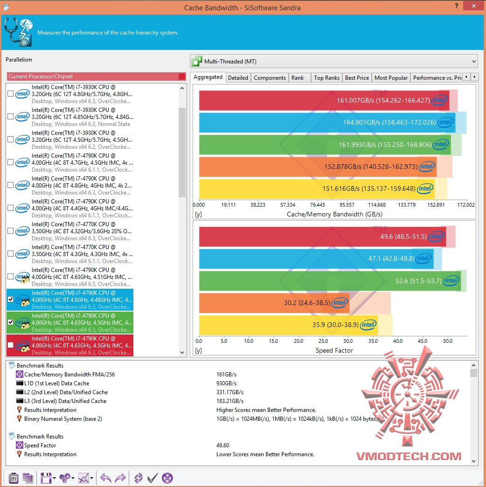Screen dimensions: 486x487
Task: Check the i7-3930K 4.8GHz/5.7GHz checkbox
Action: click(11, 93)
